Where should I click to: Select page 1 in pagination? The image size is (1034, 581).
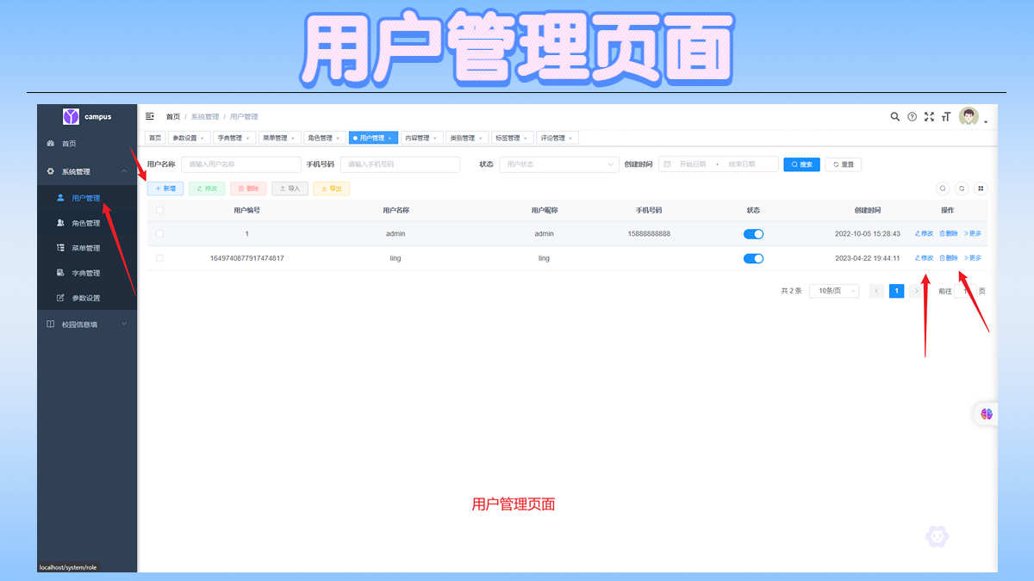896,291
